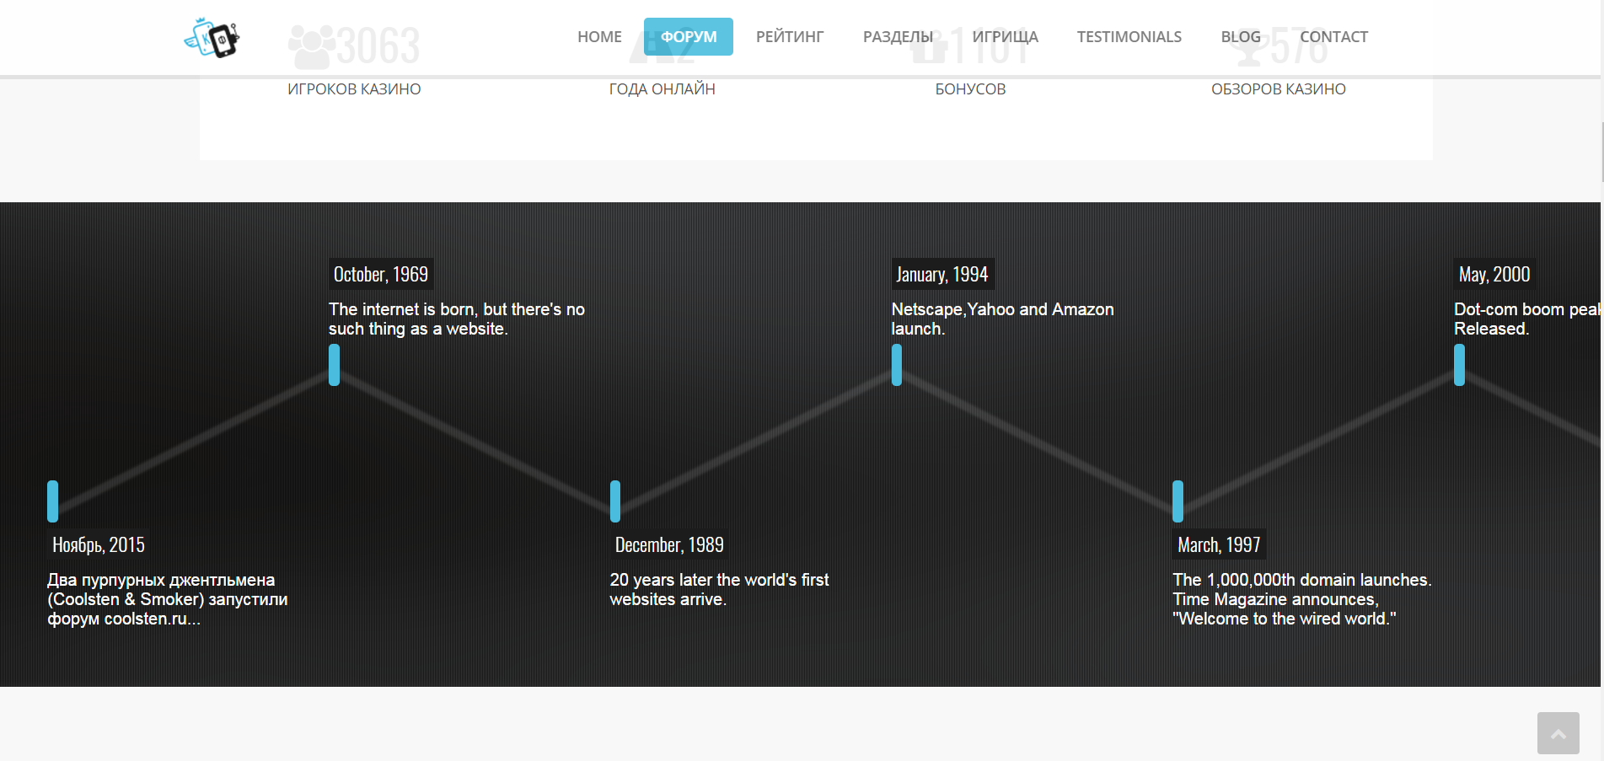
Task: Open the ИГРИЩА menu item
Action: point(1005,37)
